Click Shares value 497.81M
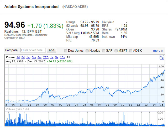 click(x=121, y=29)
